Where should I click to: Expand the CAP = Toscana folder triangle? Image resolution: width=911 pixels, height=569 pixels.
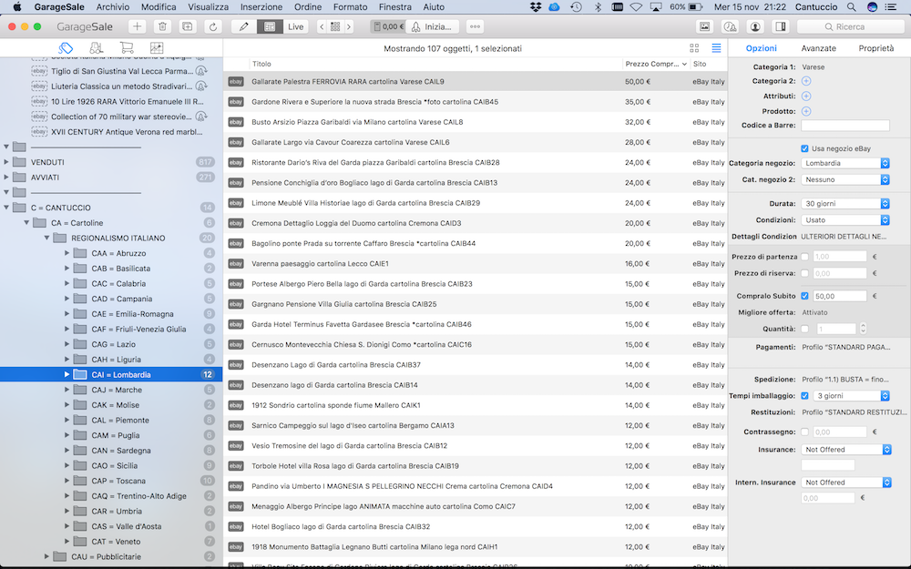67,481
